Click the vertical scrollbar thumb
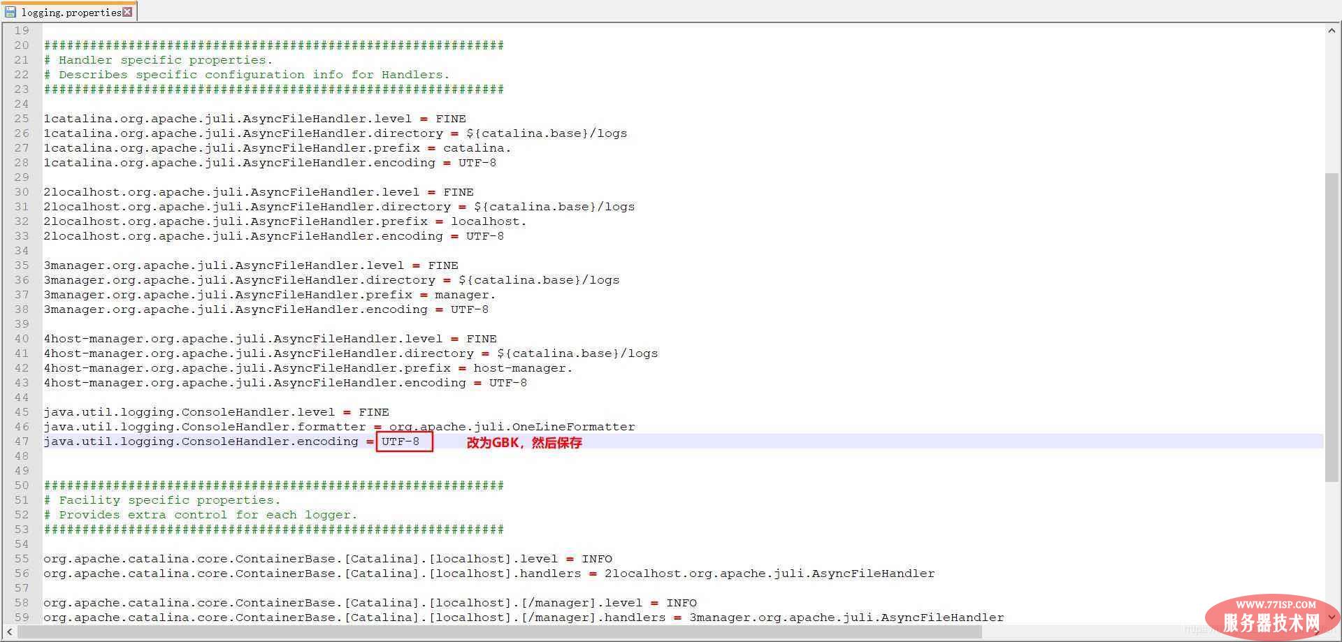The height and width of the screenshot is (642, 1342). click(1332, 327)
